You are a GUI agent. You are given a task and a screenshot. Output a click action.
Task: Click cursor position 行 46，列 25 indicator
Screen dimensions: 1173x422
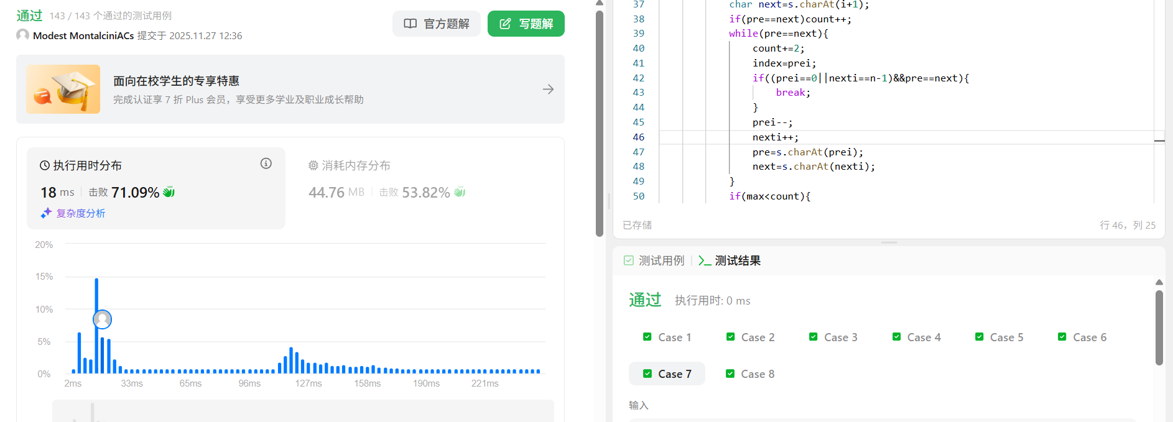(1128, 225)
